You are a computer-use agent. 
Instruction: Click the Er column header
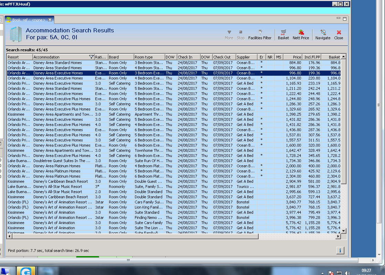(261, 57)
